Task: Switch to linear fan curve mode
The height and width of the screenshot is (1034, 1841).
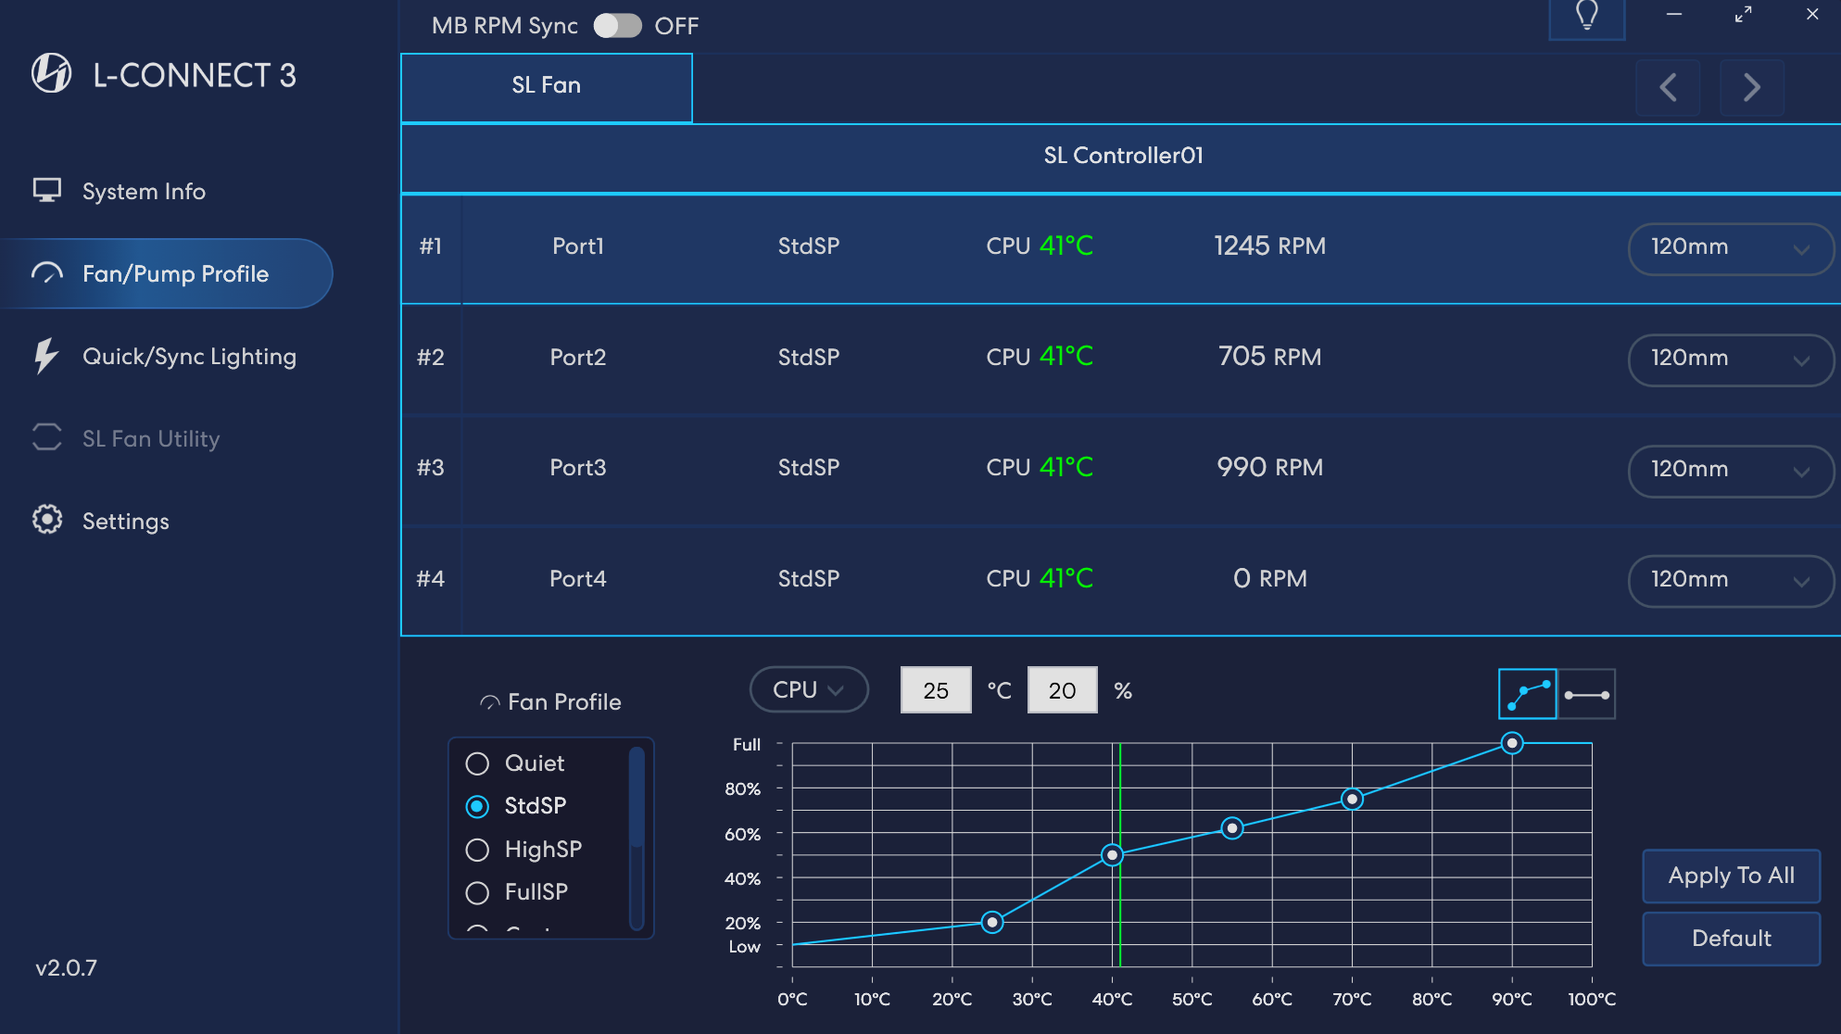Action: point(1586,693)
